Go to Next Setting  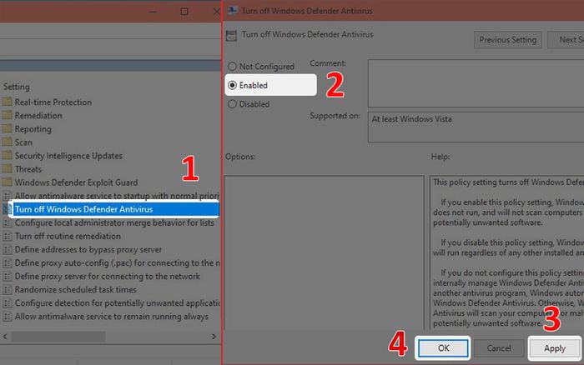[x=566, y=40]
